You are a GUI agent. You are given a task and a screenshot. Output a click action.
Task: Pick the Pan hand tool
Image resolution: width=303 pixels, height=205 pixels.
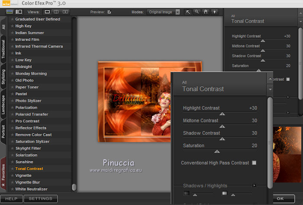click(x=206, y=12)
